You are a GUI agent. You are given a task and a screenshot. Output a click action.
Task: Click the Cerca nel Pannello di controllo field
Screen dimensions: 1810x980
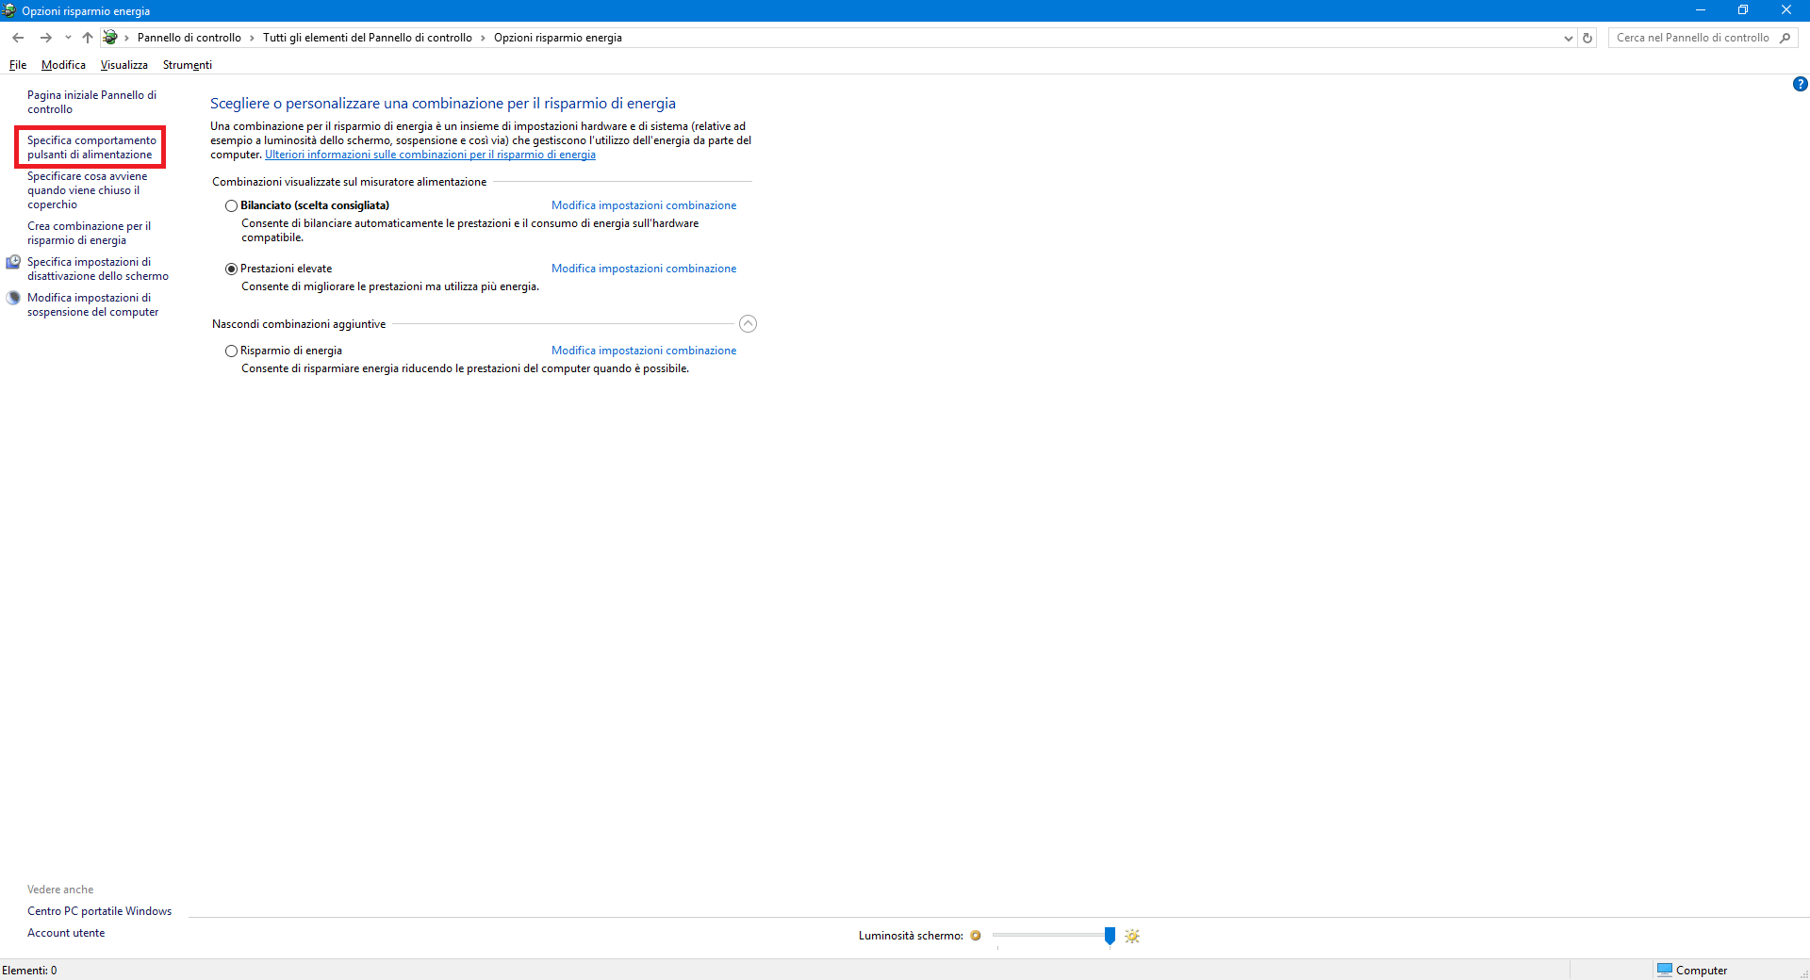click(x=1692, y=38)
